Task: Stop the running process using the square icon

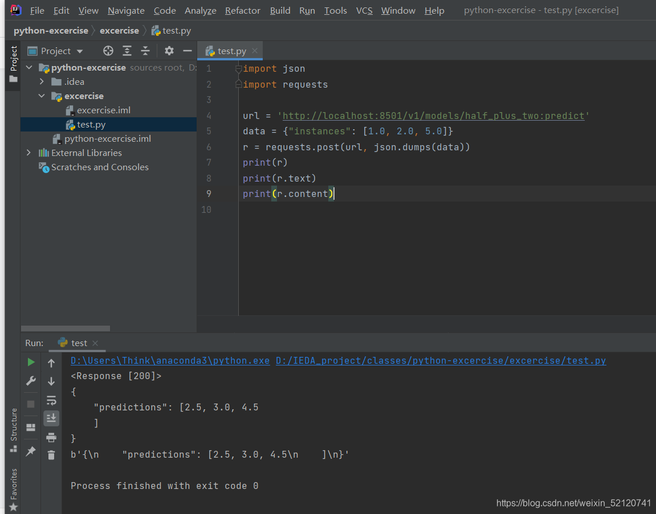Action: coord(31,404)
